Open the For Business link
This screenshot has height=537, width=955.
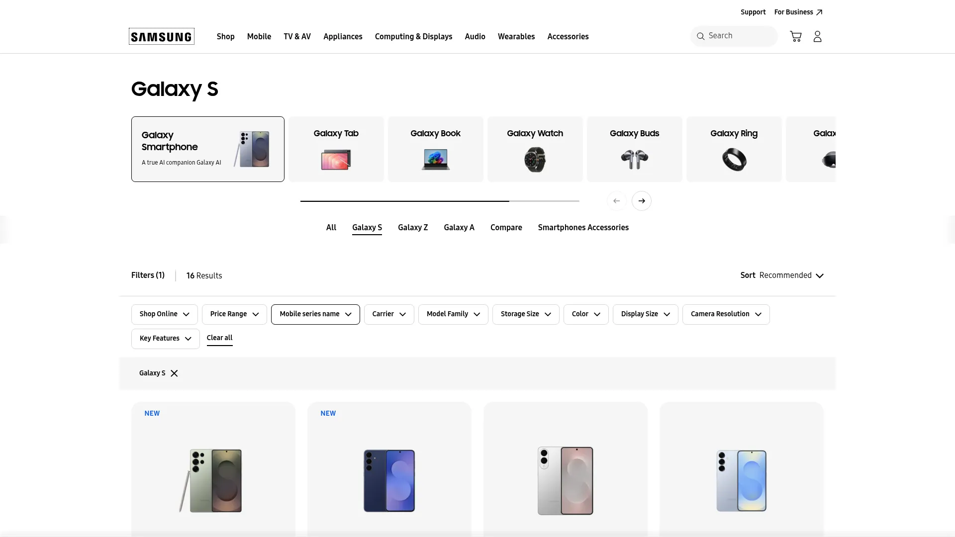(798, 12)
